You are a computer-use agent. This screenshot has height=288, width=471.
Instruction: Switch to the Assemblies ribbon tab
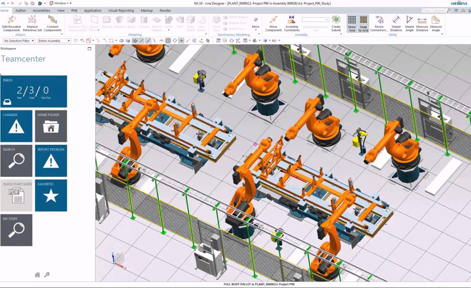41,10
